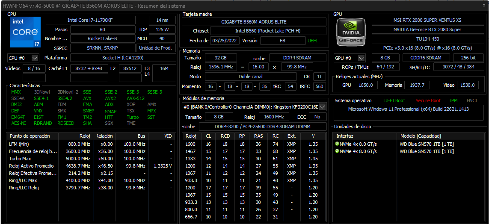
Task: Click the AVX-512 feature label
Action: [135, 98]
